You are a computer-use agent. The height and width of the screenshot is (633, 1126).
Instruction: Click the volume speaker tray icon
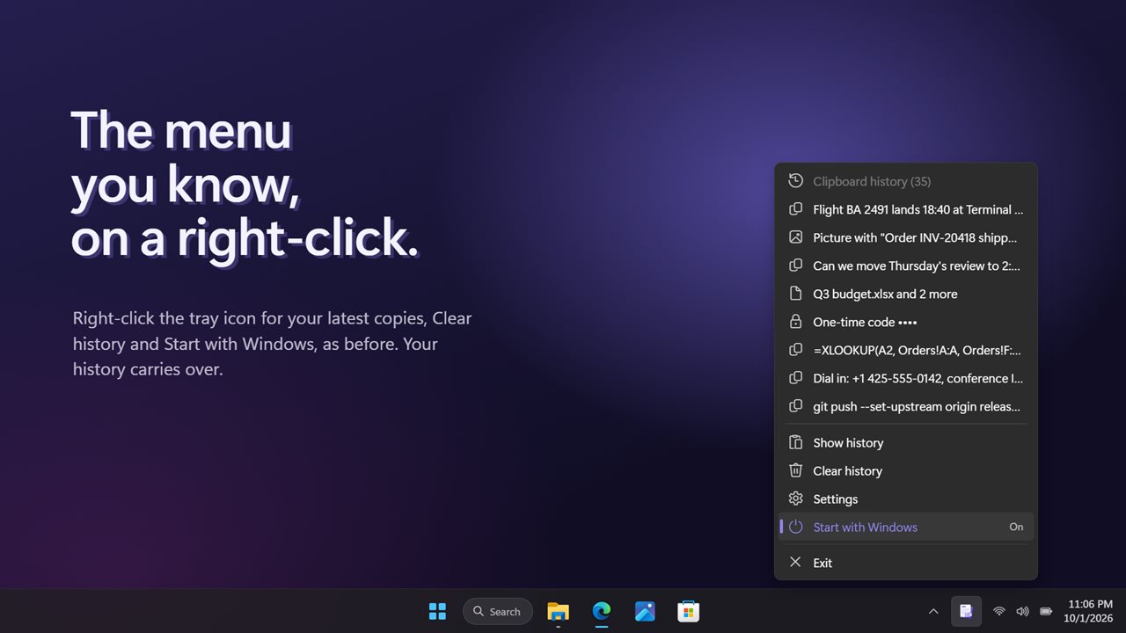click(1022, 611)
